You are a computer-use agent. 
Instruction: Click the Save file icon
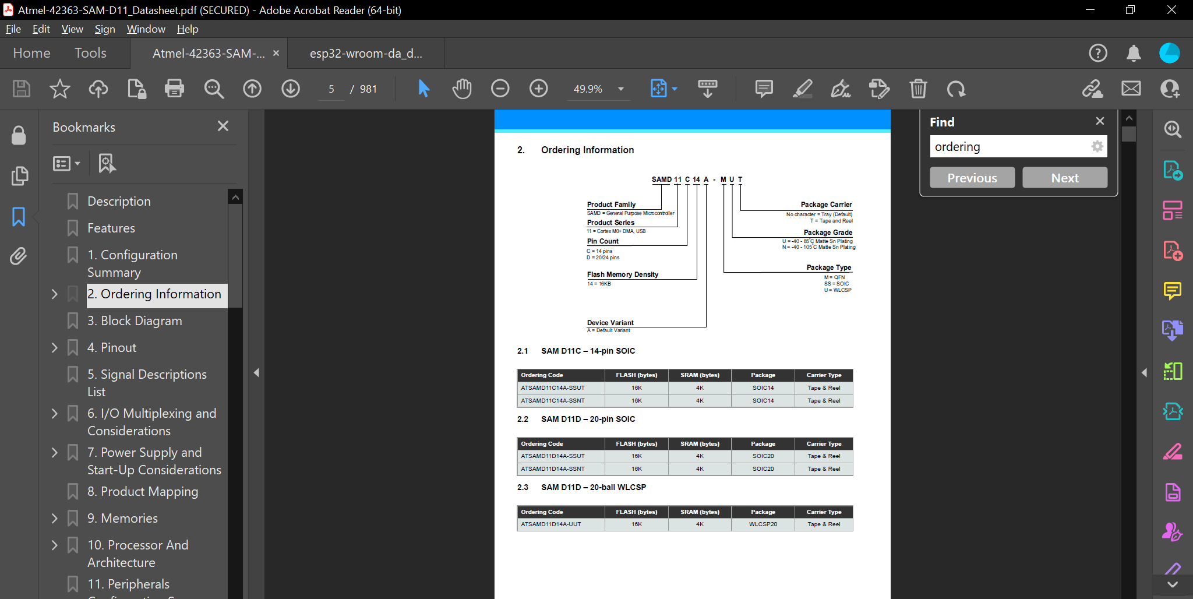coord(22,89)
